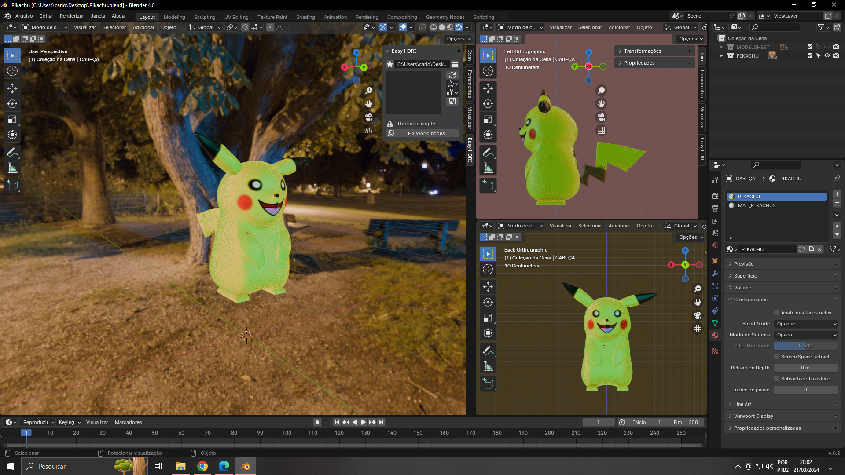This screenshot has height=475, width=845.
Task: Open the Blend Mode dropdown
Action: click(806, 324)
